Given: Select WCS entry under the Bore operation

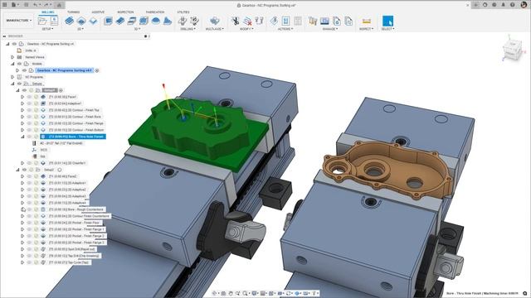Looking at the screenshot, I should click(44, 150).
